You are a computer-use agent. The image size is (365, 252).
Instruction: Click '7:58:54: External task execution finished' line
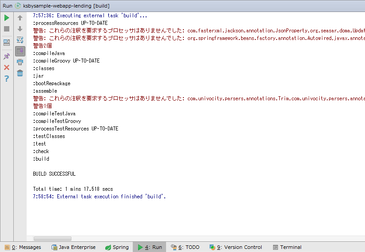click(x=99, y=197)
